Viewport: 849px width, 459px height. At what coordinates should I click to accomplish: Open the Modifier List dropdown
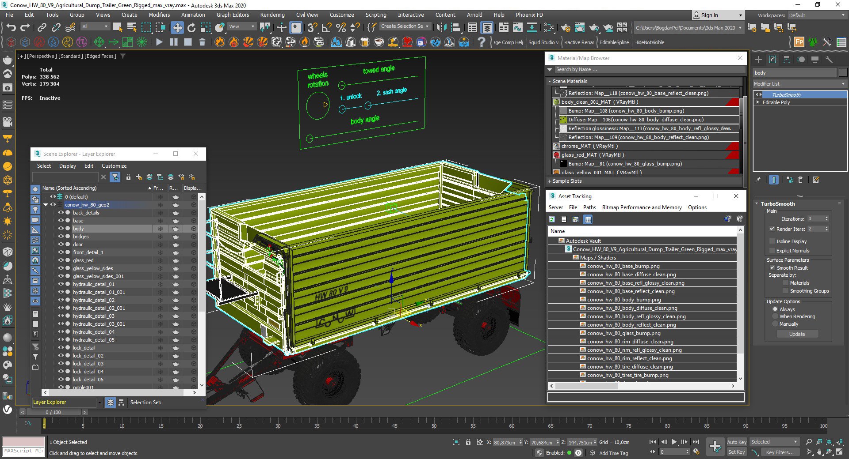point(800,84)
